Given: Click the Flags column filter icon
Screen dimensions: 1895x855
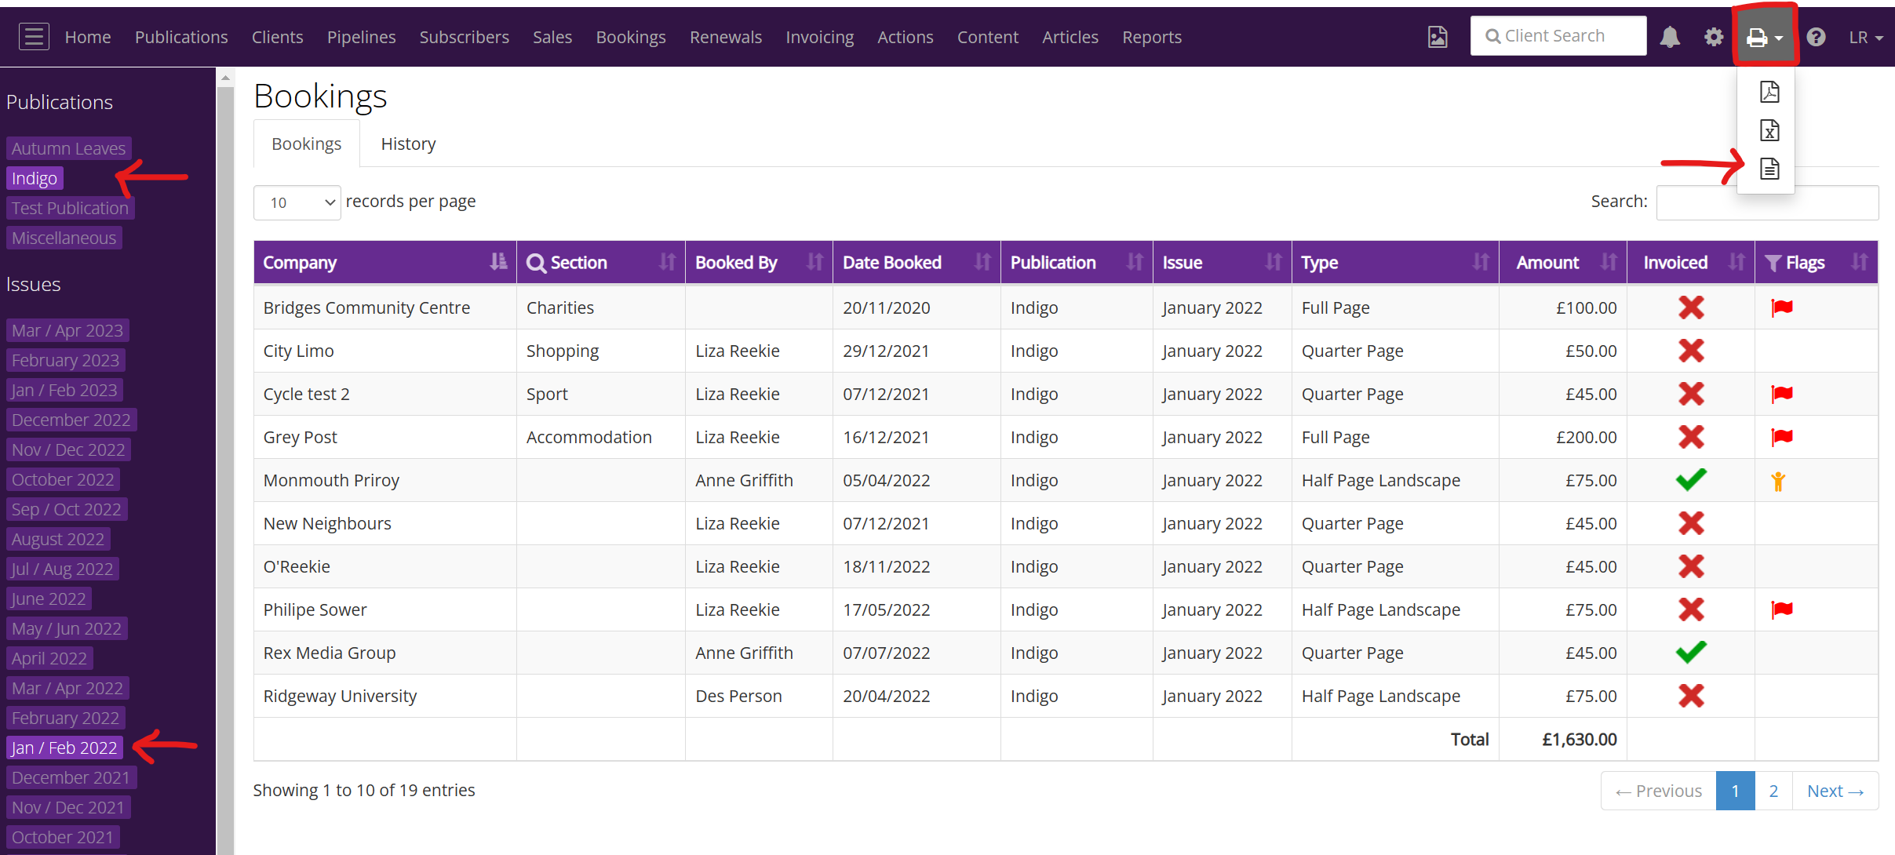Looking at the screenshot, I should pos(1773,263).
